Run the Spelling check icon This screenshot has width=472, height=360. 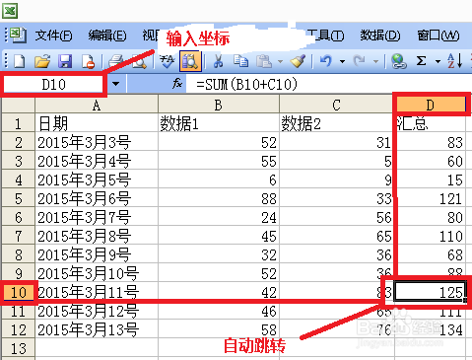pyautogui.click(x=168, y=61)
